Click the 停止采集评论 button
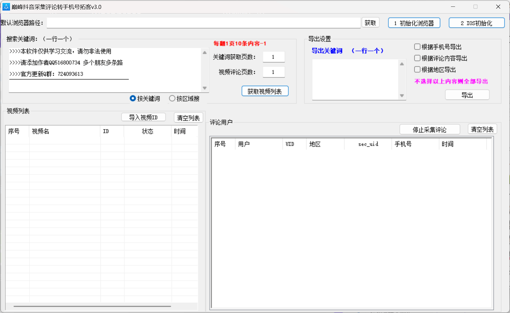The height and width of the screenshot is (313, 510). pyautogui.click(x=430, y=130)
